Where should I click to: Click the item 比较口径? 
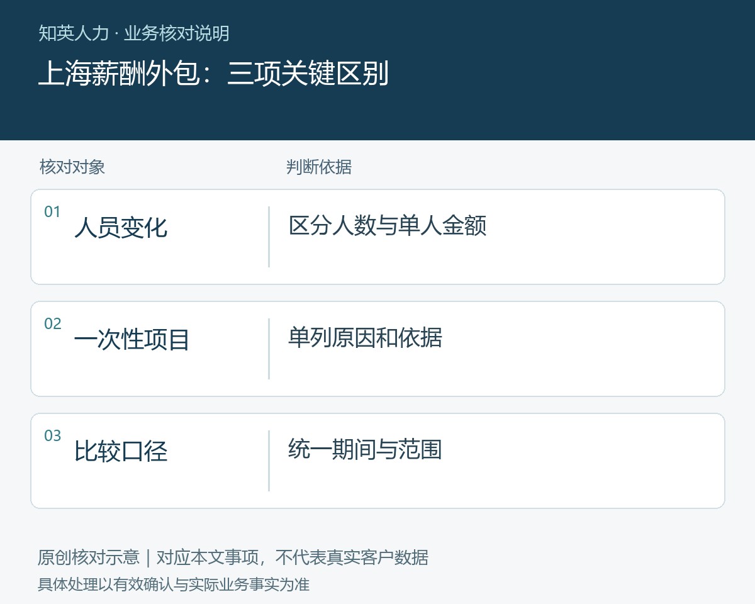pyautogui.click(x=121, y=451)
